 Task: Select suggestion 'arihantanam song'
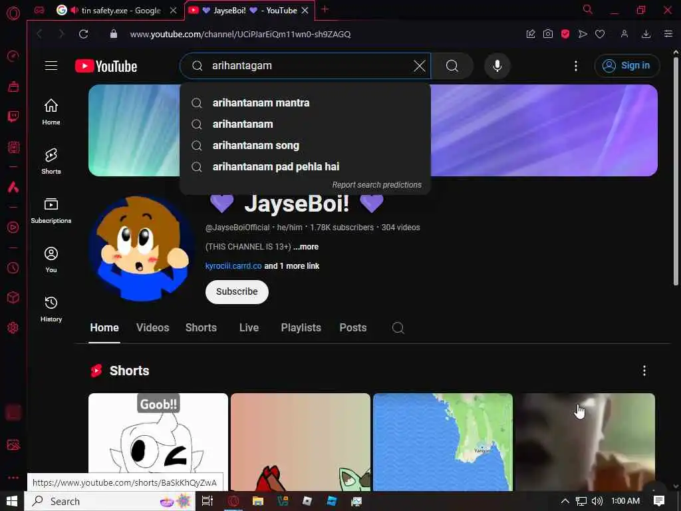[x=305, y=146]
